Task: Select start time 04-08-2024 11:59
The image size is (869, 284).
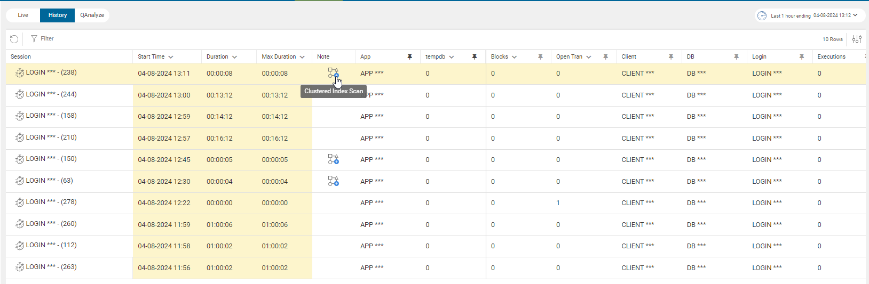Action: [x=164, y=224]
